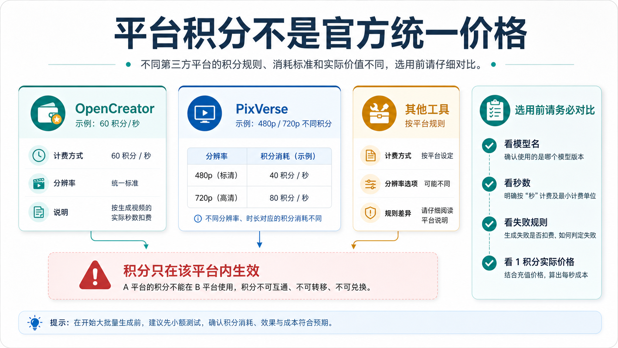Click the info circle icon under PixVerse table
Screen dimensions: 618x348
[x=198, y=219]
